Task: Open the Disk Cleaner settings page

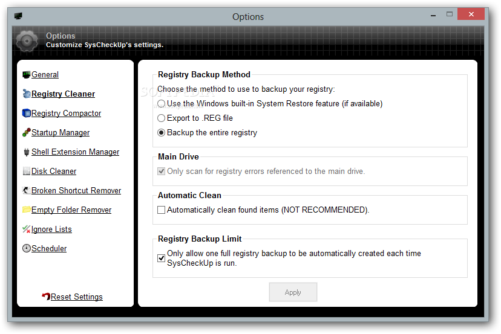Action: [x=54, y=172]
